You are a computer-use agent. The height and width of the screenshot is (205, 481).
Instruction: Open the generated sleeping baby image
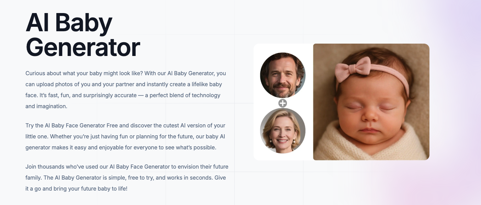click(371, 102)
